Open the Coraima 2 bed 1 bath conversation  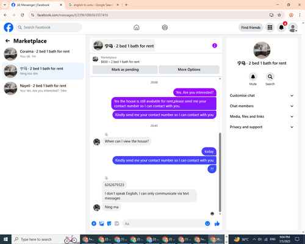point(43,54)
